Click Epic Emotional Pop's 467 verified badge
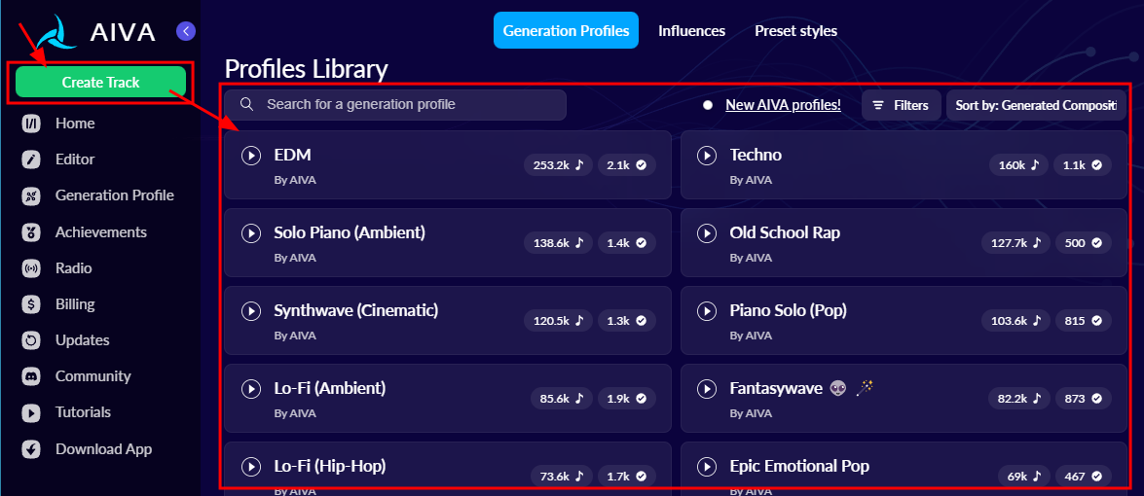 click(x=1084, y=477)
